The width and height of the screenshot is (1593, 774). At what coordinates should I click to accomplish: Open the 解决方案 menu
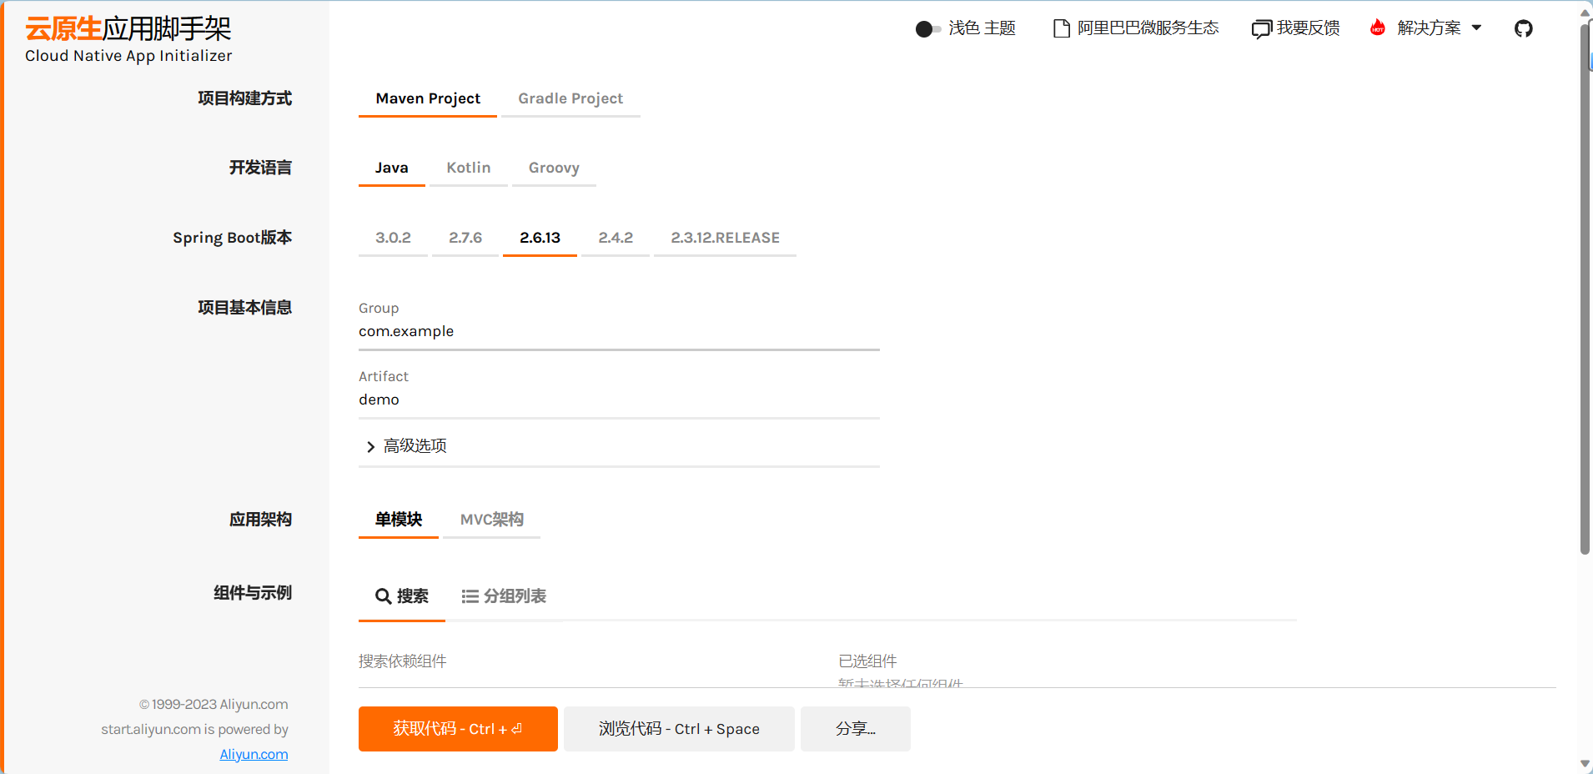[x=1429, y=28]
